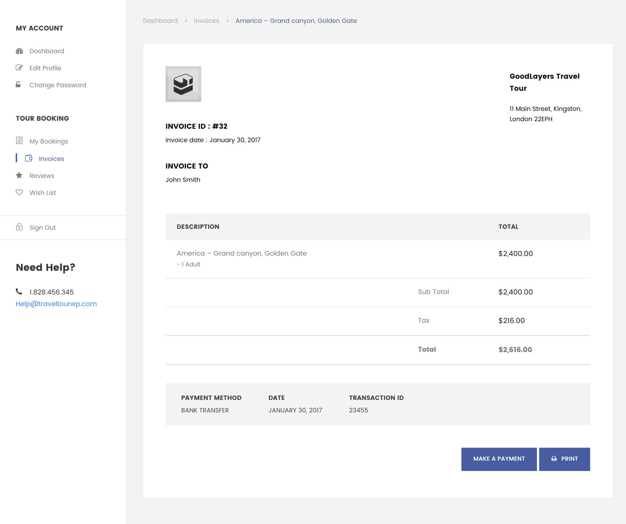Select the Sign Out lock icon
626x524 pixels.
click(x=19, y=227)
